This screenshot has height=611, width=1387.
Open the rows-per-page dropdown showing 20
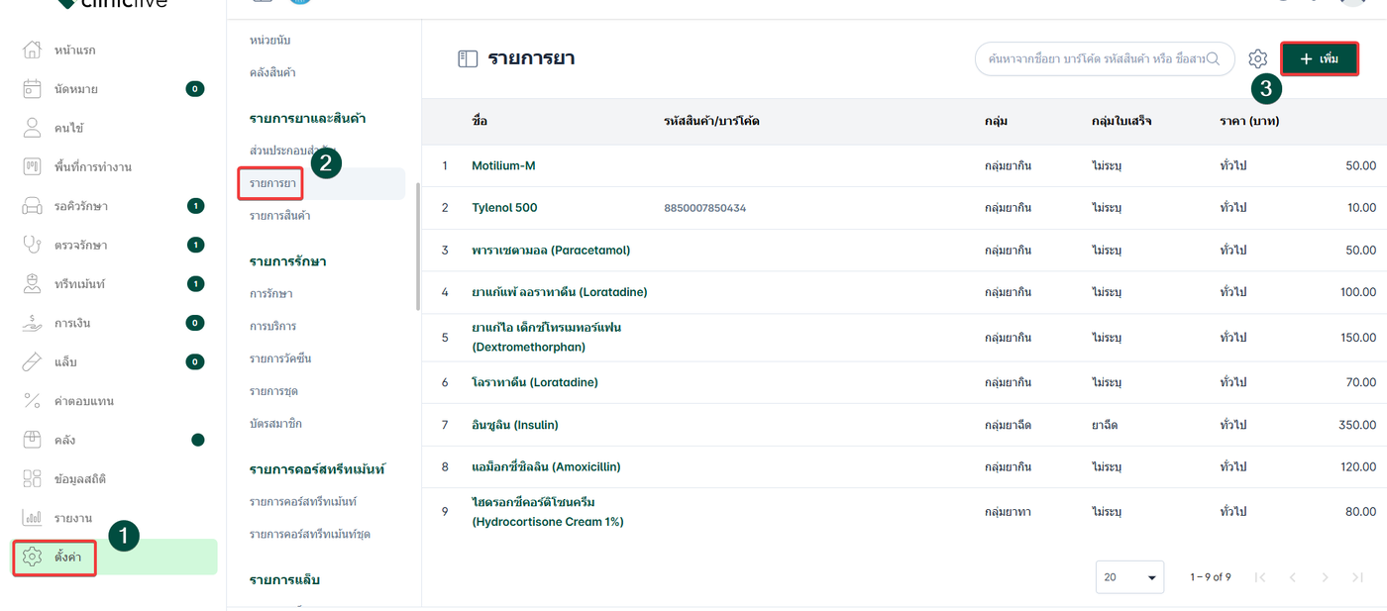(1129, 577)
